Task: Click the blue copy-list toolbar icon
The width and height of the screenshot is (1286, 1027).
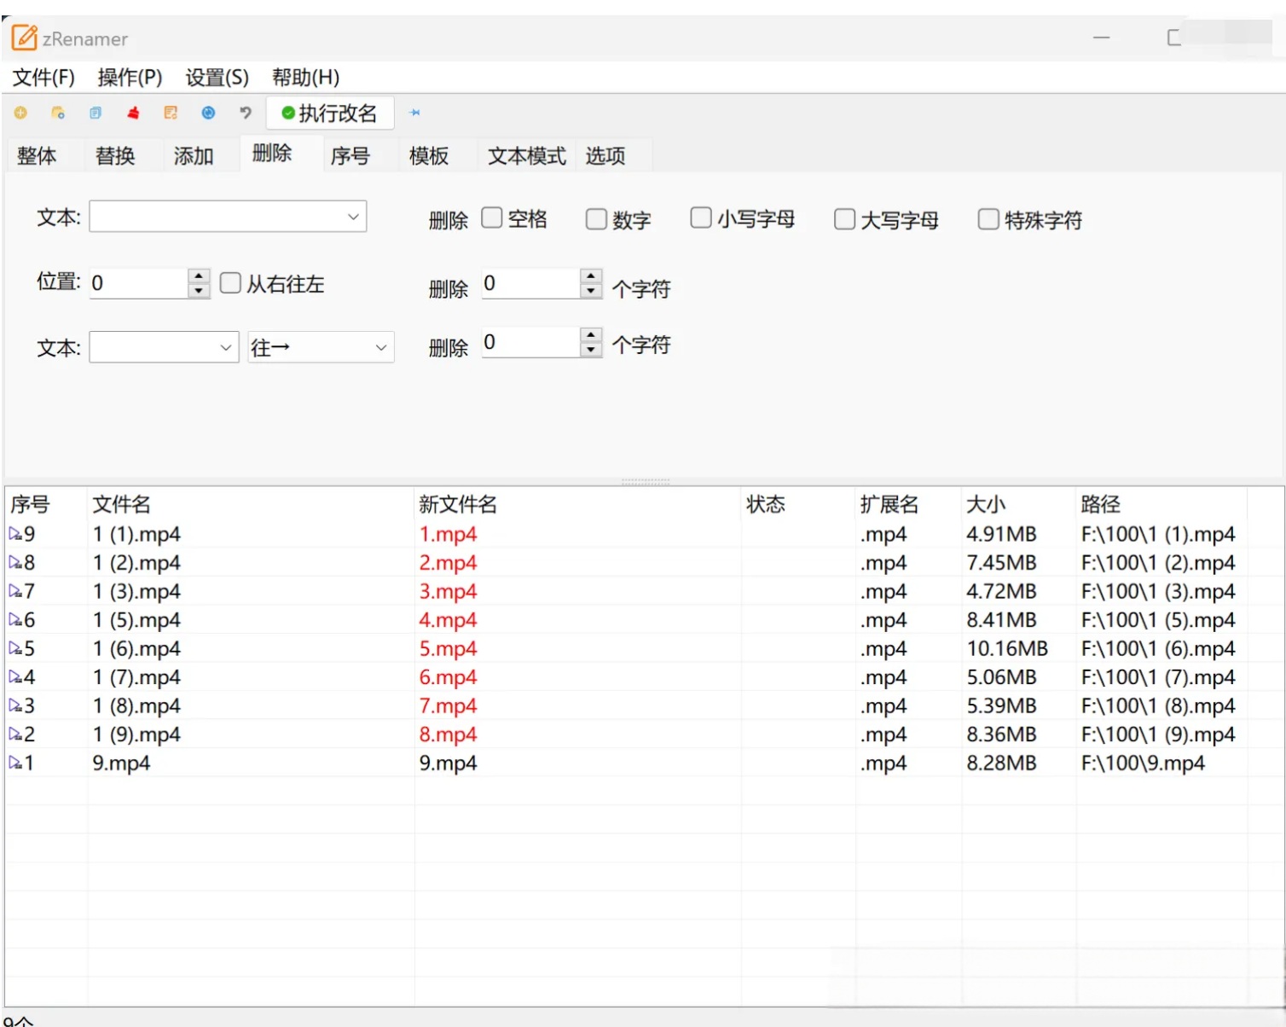Action: 96,113
